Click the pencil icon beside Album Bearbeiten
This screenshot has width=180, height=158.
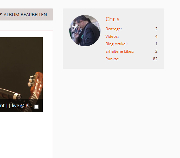click(x=1, y=14)
